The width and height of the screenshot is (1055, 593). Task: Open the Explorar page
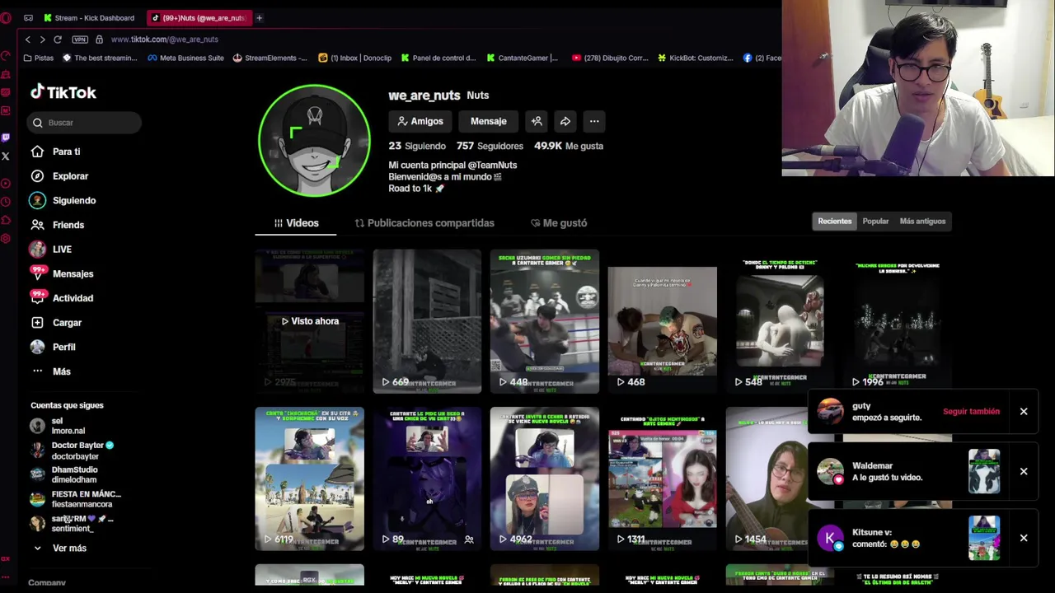pos(59,176)
